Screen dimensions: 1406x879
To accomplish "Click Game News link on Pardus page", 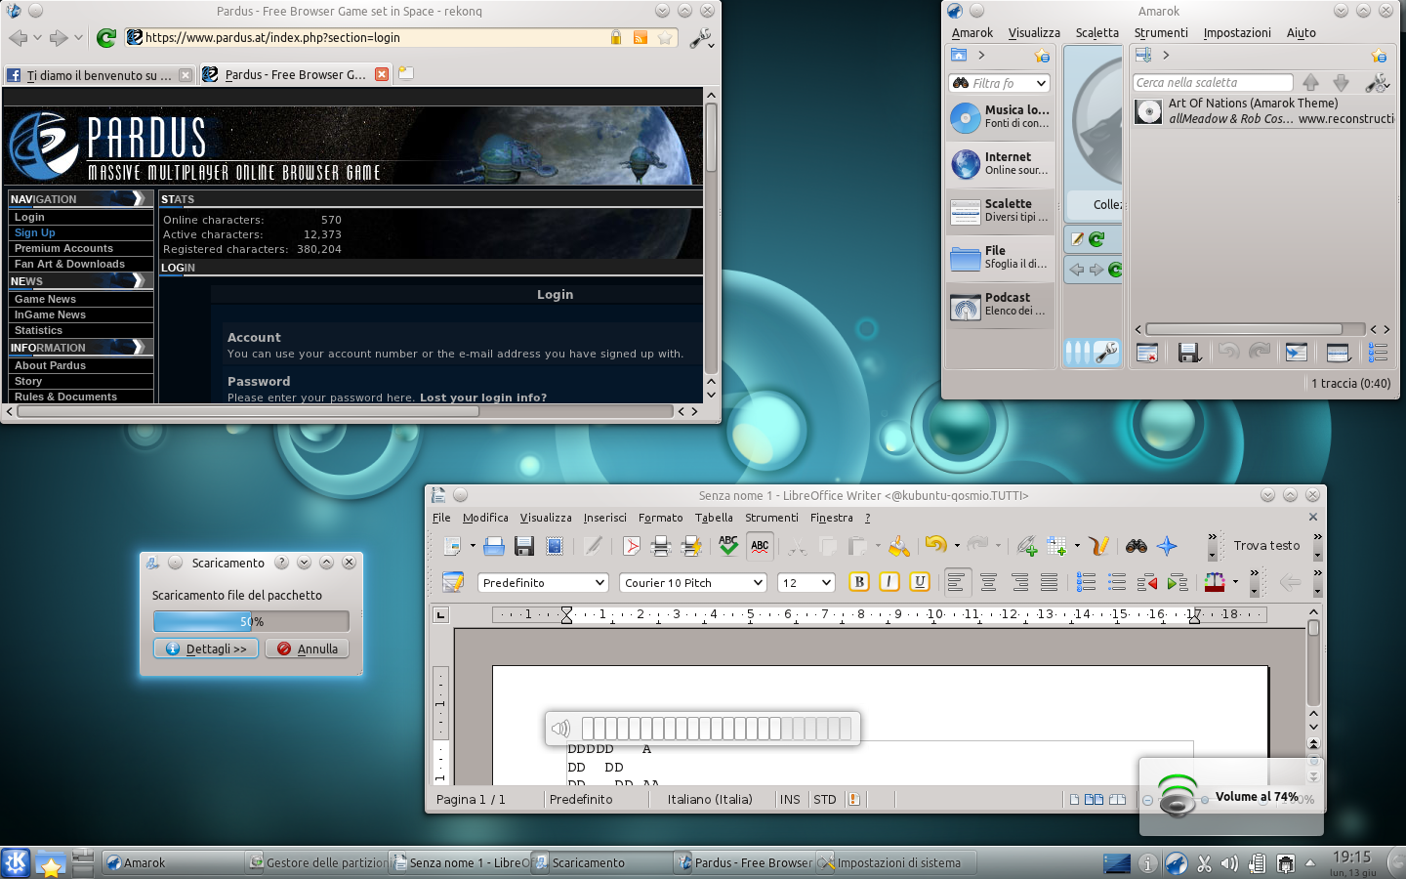I will coord(45,299).
